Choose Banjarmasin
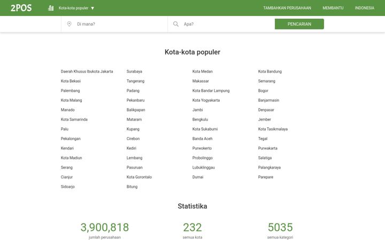 click(268, 100)
